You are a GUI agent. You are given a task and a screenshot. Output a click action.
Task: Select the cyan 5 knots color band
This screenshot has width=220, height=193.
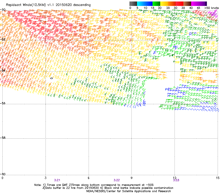coord(141,4)
